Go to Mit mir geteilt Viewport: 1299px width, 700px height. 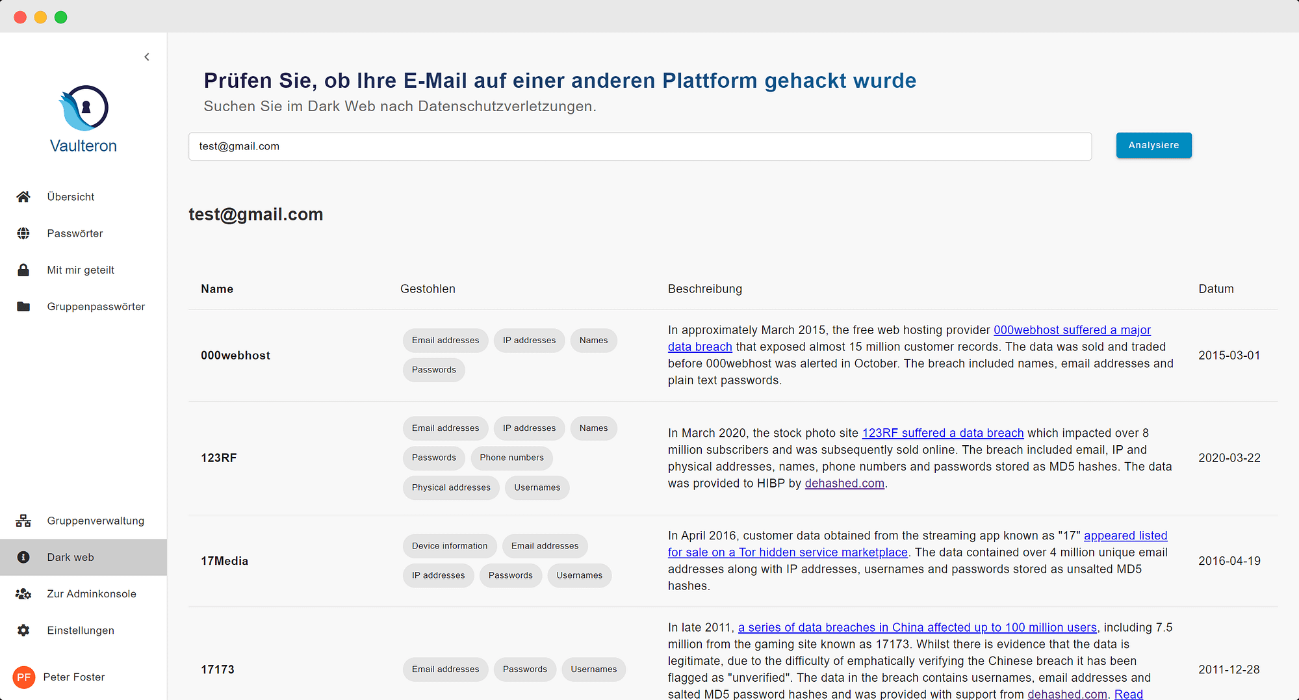tap(83, 270)
